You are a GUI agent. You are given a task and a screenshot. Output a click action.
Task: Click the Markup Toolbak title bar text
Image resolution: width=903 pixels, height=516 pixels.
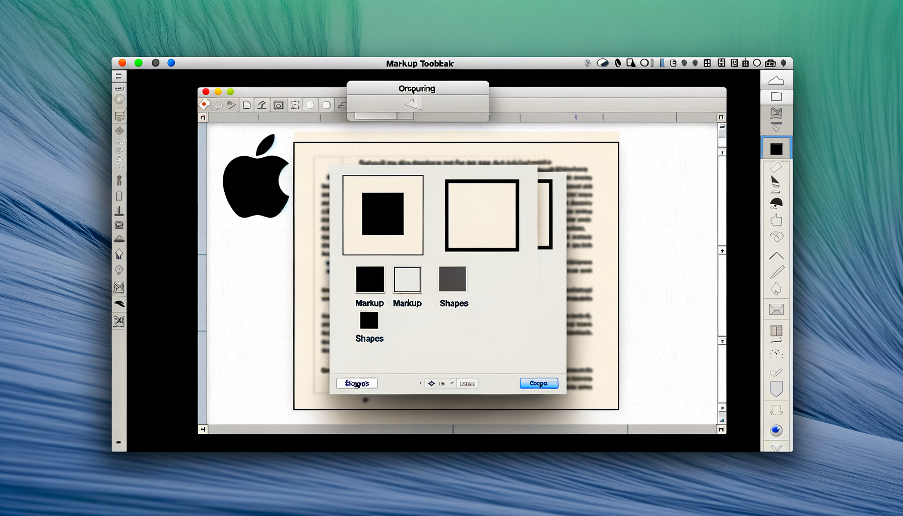[420, 63]
